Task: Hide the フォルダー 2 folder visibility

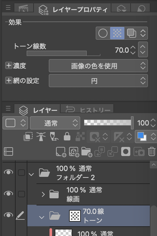Action: (x=8, y=172)
